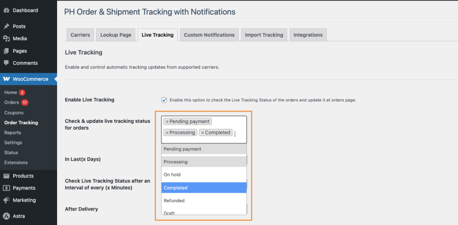Click the Pages icon in sidebar
Screen dimensions: 458x225
(7, 51)
